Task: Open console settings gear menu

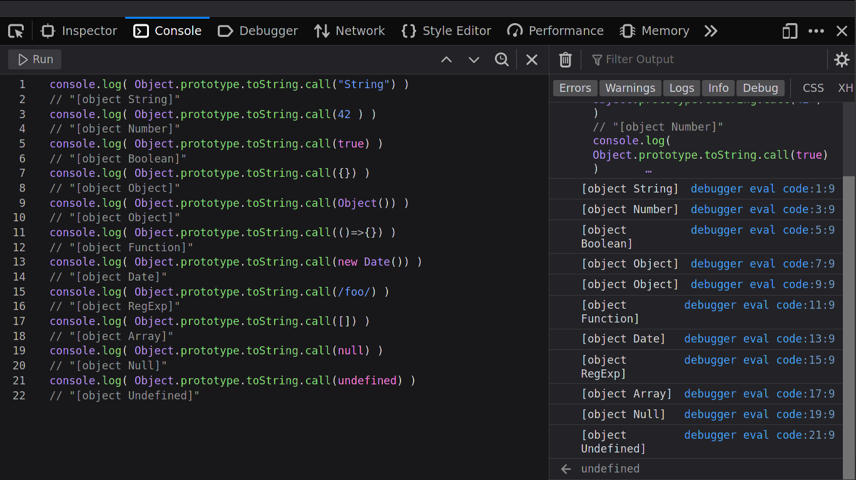Action: click(842, 59)
